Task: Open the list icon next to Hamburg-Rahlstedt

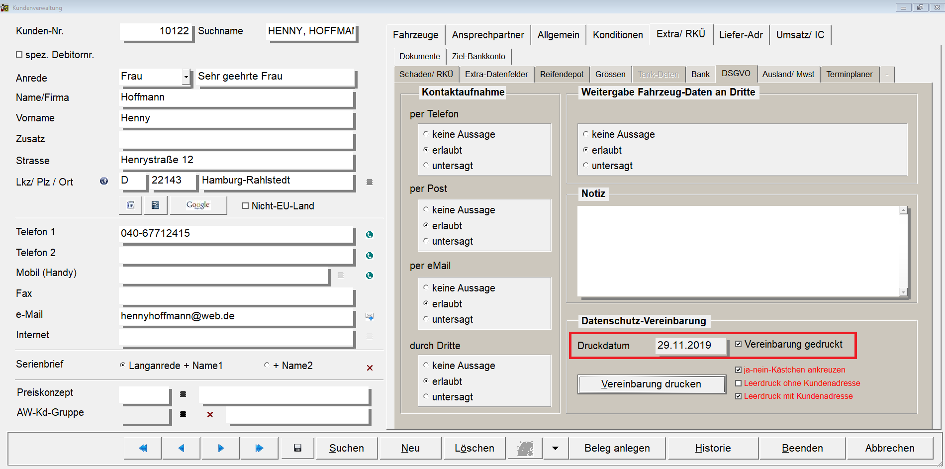Action: [370, 183]
